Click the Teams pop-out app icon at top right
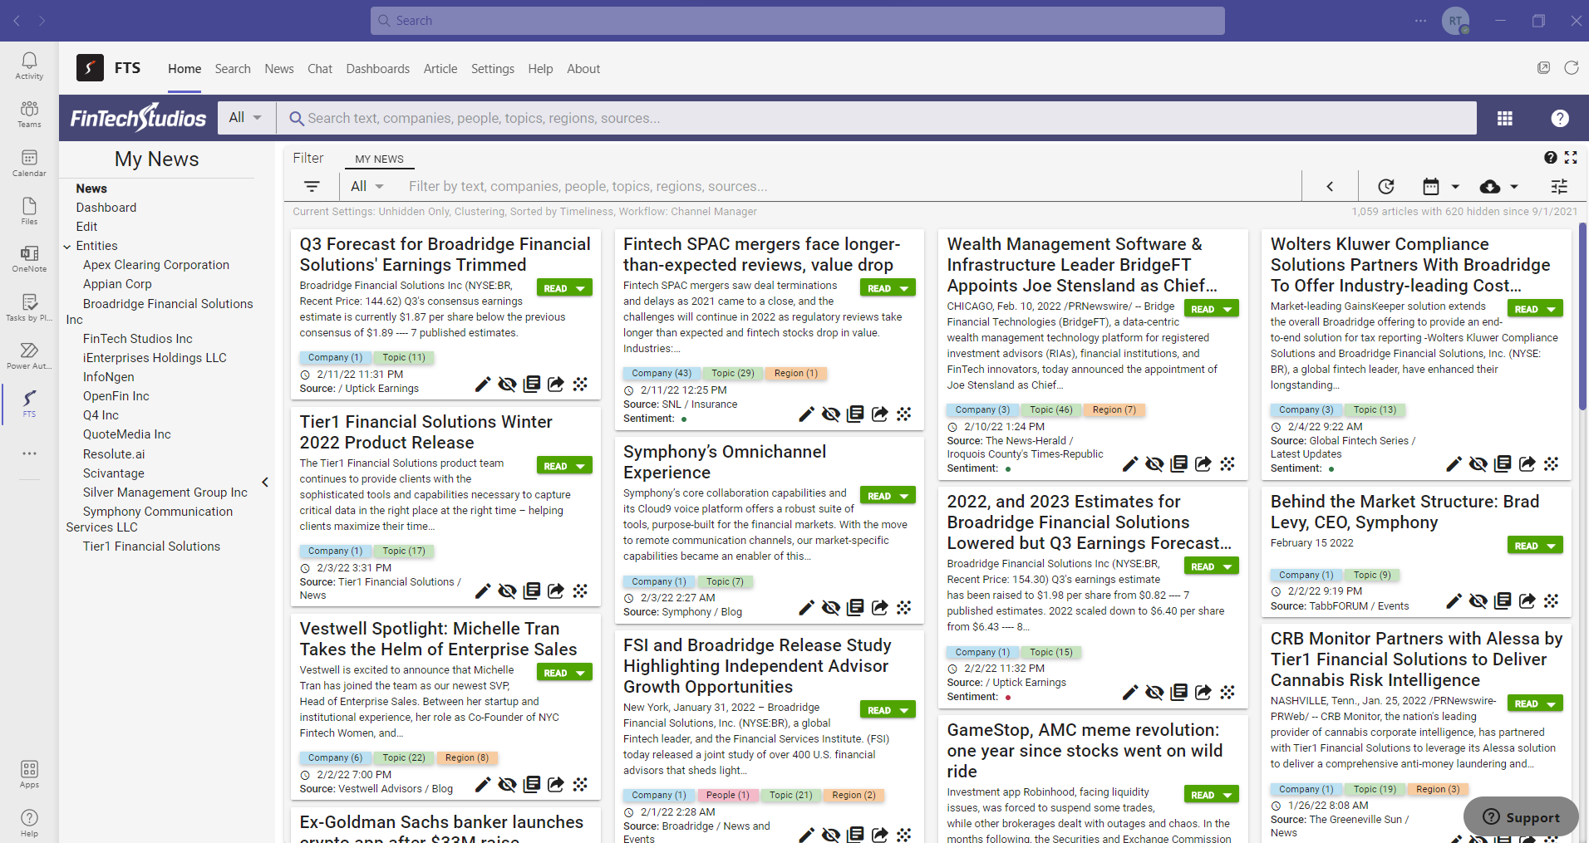The image size is (1589, 843). click(1543, 68)
